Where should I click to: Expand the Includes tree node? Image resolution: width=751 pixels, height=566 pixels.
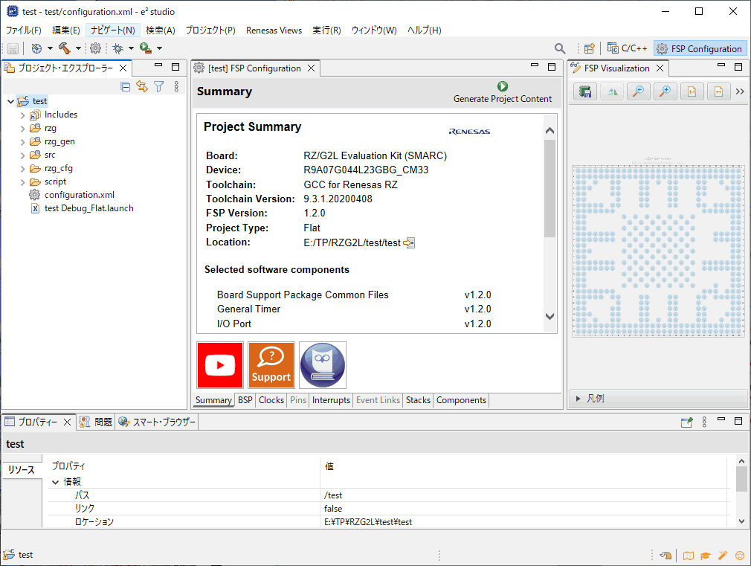[22, 115]
